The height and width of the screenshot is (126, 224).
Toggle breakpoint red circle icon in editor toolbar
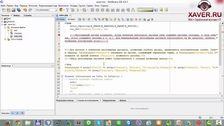(x=136, y=19)
